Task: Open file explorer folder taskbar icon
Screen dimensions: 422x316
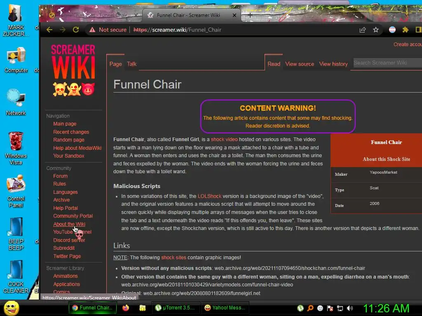Action: coord(142,308)
